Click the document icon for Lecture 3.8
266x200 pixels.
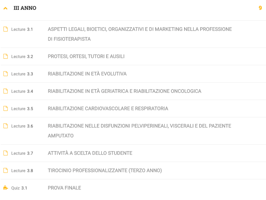[6, 170]
